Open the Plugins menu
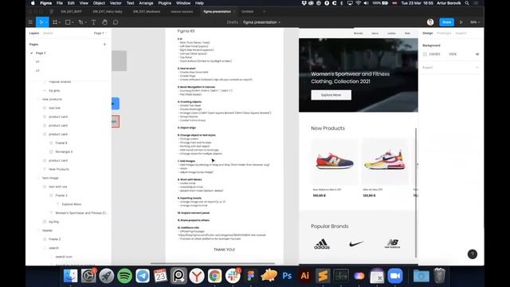This screenshot has width=510, height=287. (x=165, y=3)
